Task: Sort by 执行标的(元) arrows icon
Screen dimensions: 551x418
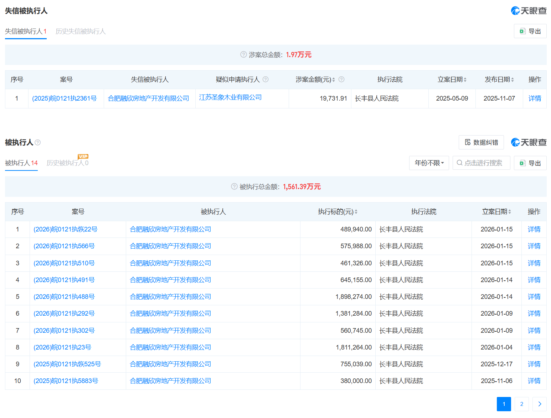Action: click(x=356, y=212)
